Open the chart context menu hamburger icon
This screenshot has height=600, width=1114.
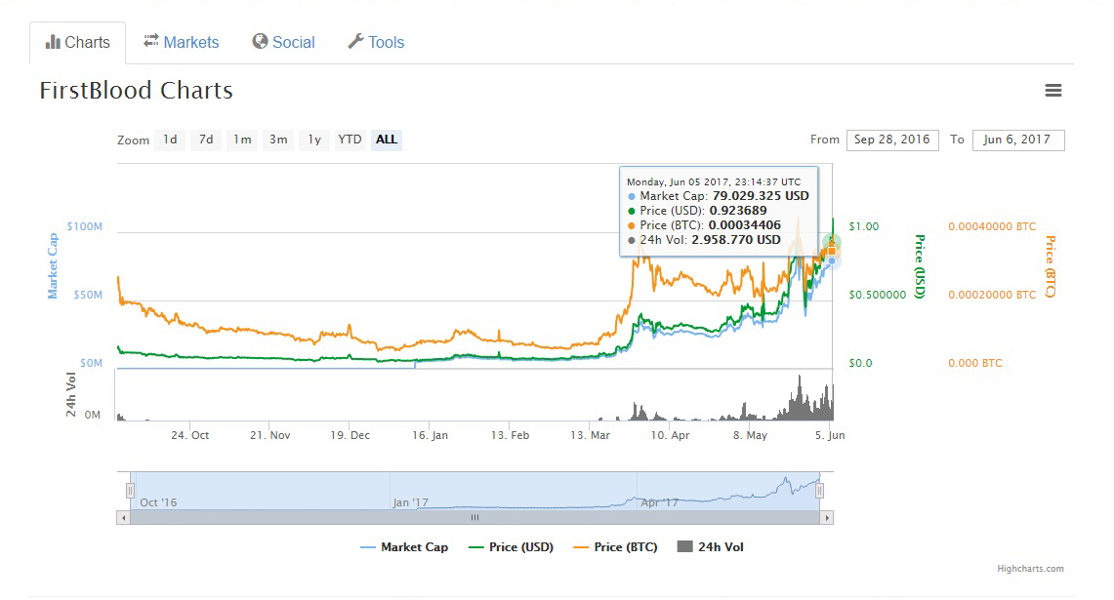(x=1052, y=90)
